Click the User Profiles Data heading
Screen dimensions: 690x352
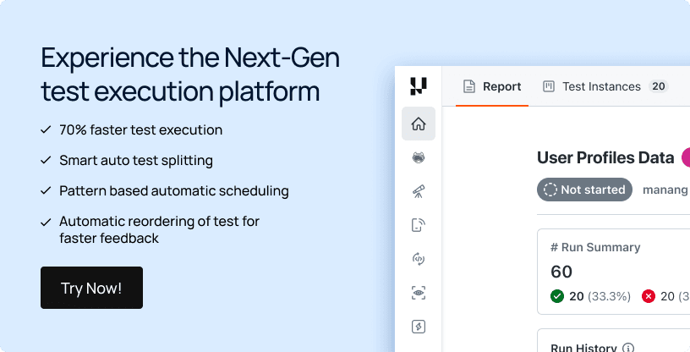pyautogui.click(x=605, y=157)
